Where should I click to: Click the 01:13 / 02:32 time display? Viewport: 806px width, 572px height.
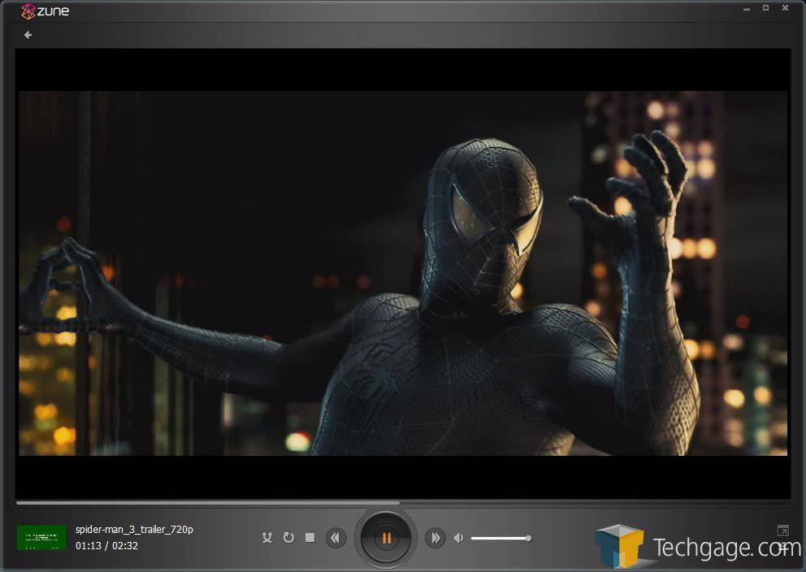coord(106,546)
